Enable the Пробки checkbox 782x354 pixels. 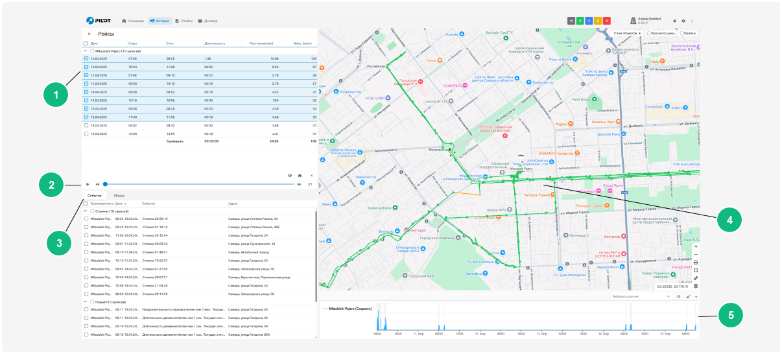[681, 33]
